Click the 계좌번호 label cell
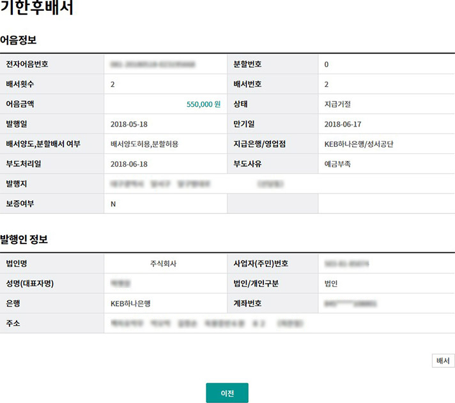Viewport: 455px width, 403px height. point(247,303)
